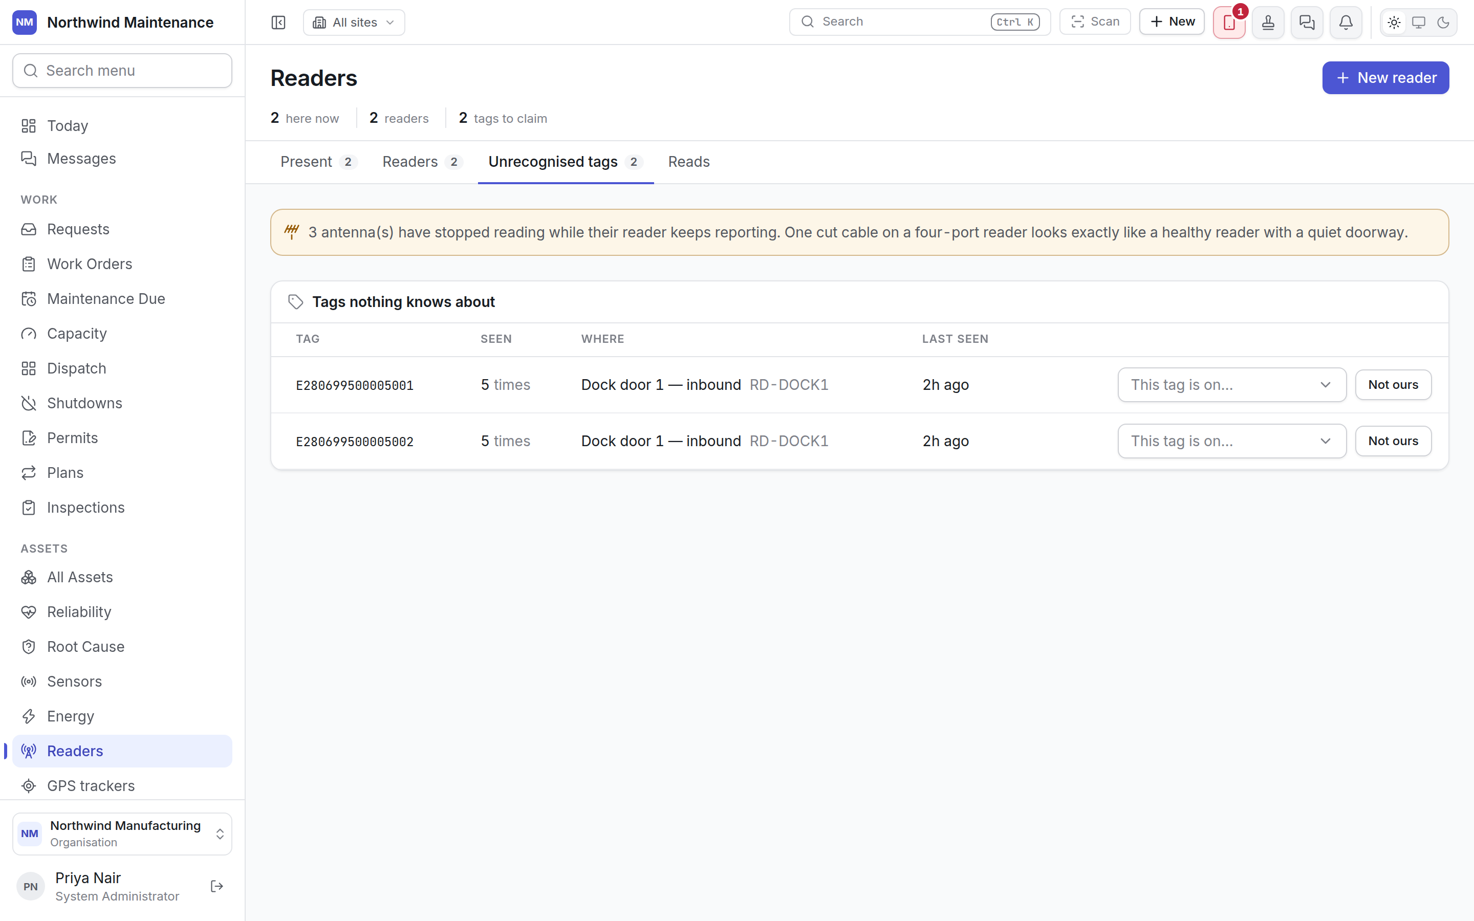Open the All sites dropdown
This screenshot has width=1474, height=921.
coord(354,23)
